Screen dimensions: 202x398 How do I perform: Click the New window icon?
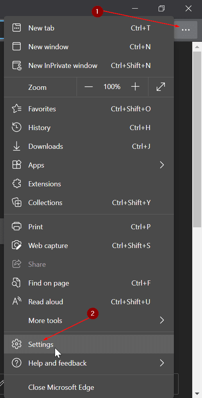tap(17, 47)
